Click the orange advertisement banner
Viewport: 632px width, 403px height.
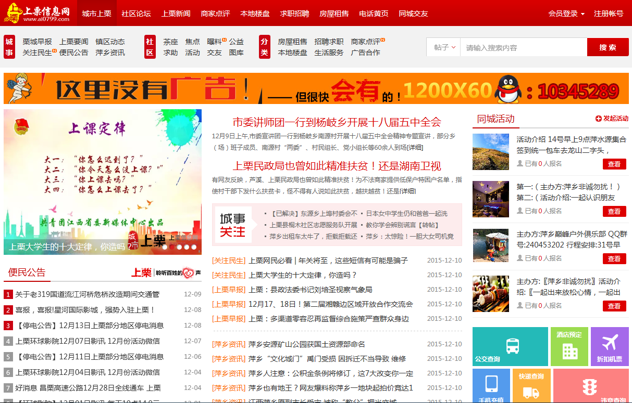[x=316, y=88]
